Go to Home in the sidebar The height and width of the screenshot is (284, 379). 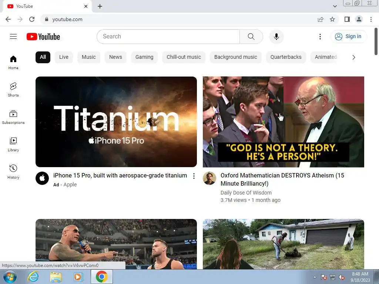(13, 62)
